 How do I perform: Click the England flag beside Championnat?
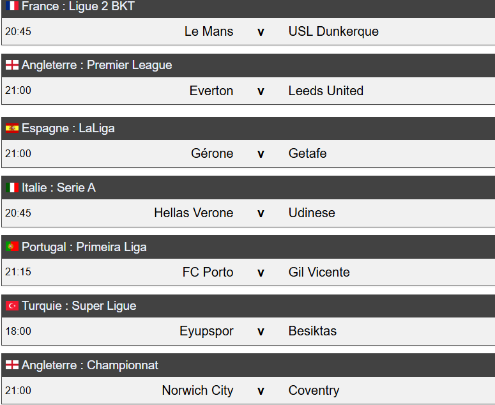click(12, 365)
